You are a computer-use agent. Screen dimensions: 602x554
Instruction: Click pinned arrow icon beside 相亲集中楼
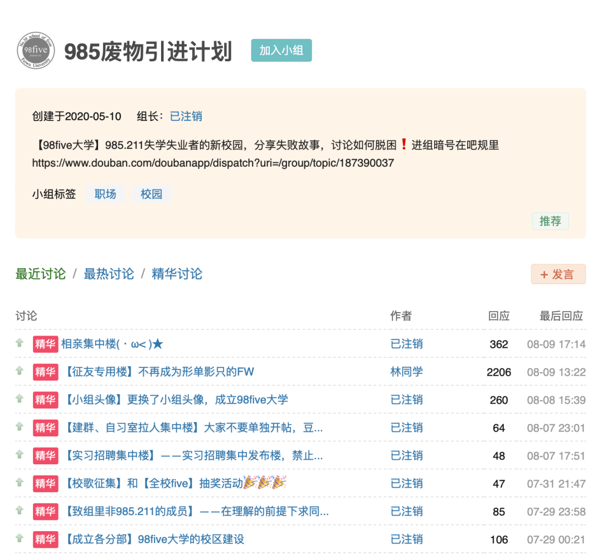[x=20, y=343]
